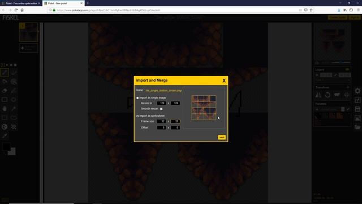
Task: Reload the page in browser
Action: (x=16, y=10)
